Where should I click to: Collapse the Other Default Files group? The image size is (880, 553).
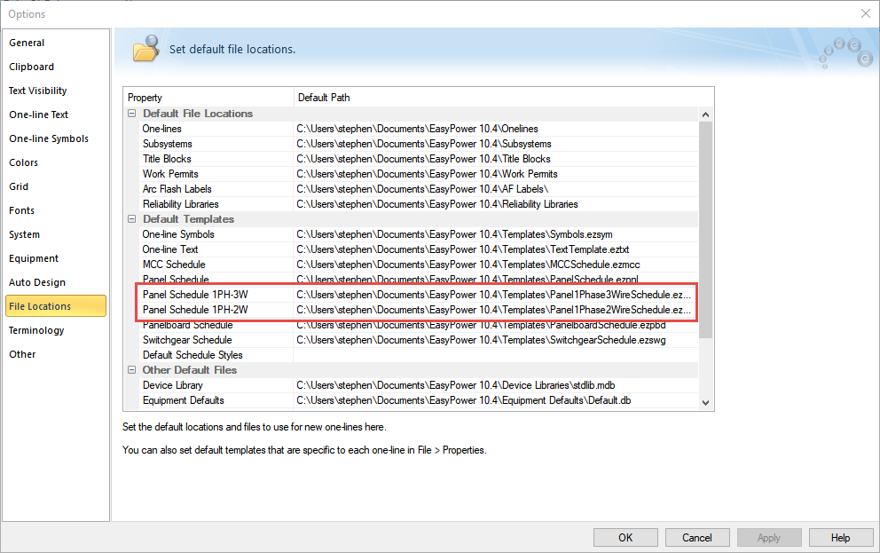pos(132,370)
